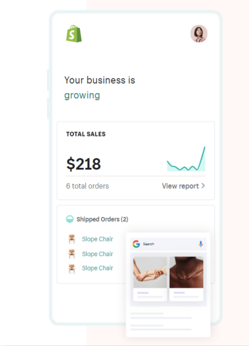
Task: Select the first Slope Chair icon
Action: [x=72, y=239]
